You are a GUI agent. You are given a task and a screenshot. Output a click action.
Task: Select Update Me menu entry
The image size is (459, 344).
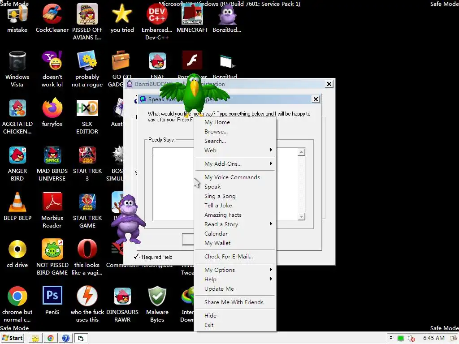(236, 289)
